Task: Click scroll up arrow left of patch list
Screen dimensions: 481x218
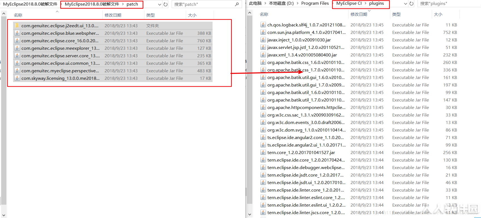Action: tap(4, 13)
